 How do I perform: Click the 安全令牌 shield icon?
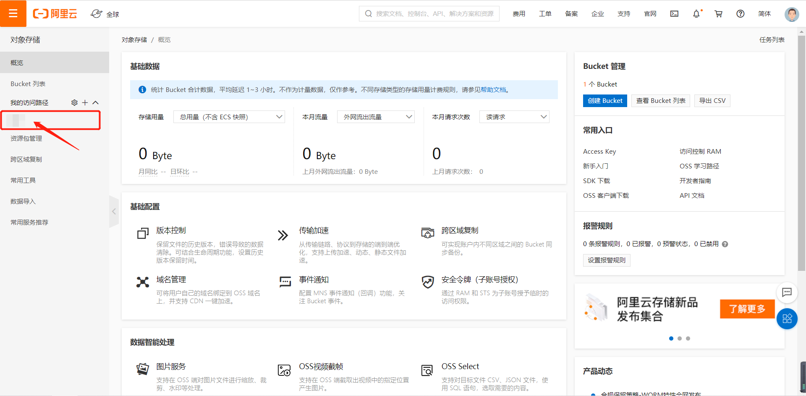pos(428,282)
